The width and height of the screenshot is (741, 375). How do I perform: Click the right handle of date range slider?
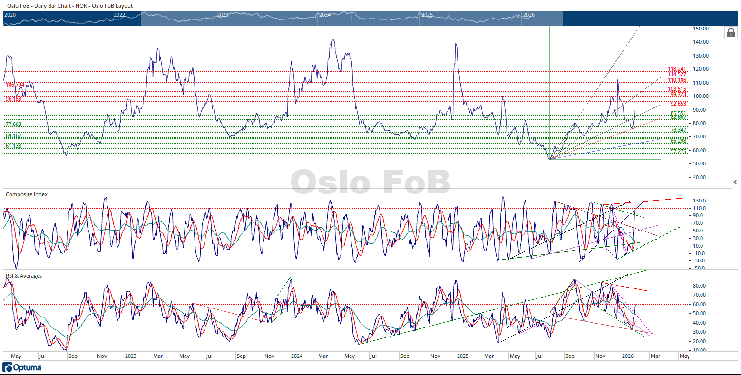tap(561, 18)
